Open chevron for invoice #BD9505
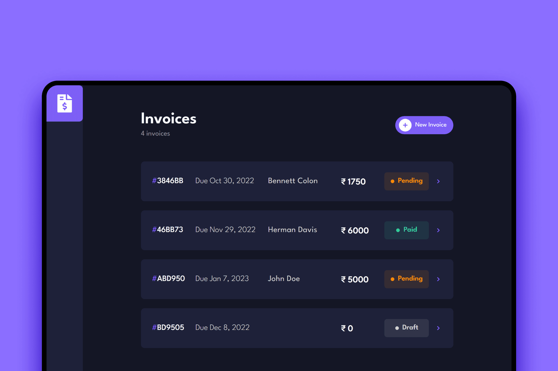The image size is (558, 371). click(438, 328)
